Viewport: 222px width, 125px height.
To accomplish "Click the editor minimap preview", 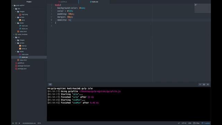I will pyautogui.click(x=203, y=8).
